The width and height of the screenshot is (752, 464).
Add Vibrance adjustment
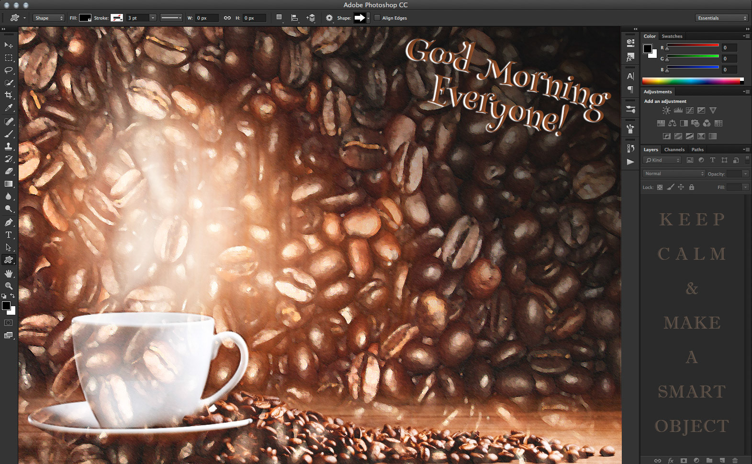(713, 110)
